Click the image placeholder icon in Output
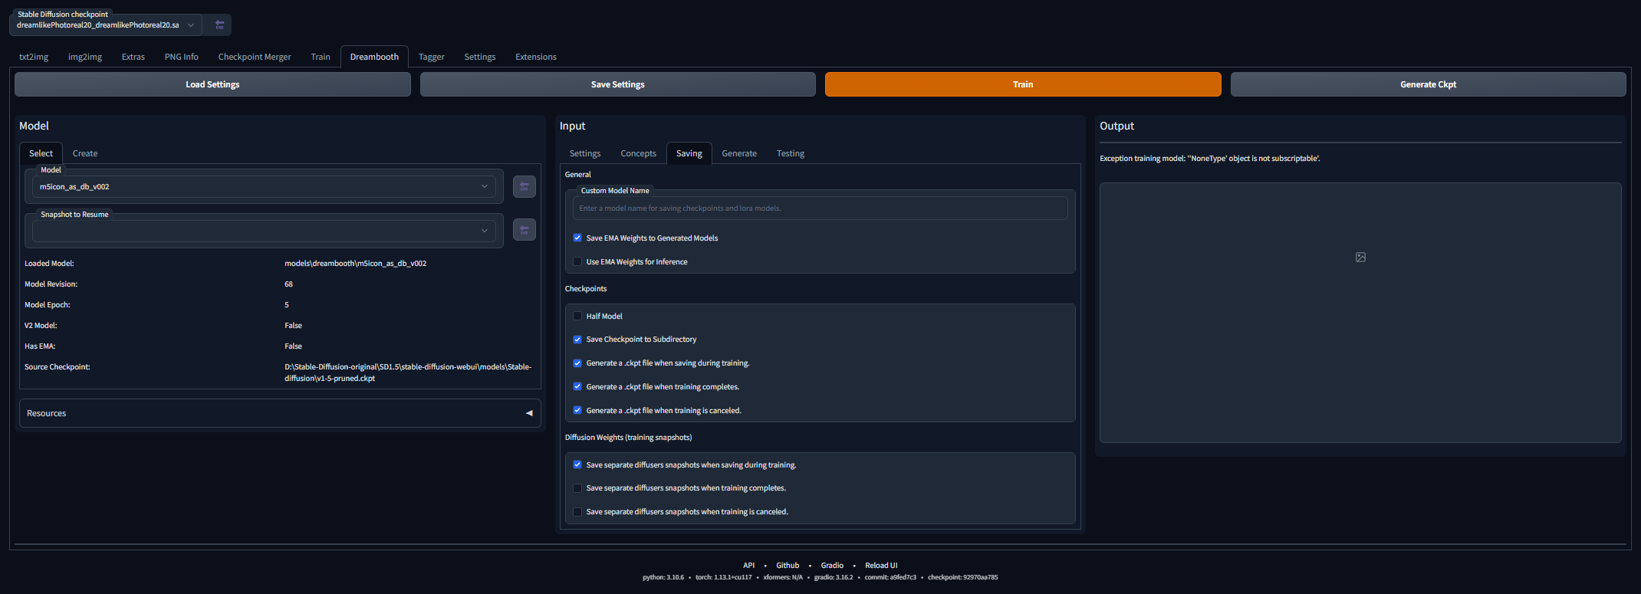 pos(1360,258)
